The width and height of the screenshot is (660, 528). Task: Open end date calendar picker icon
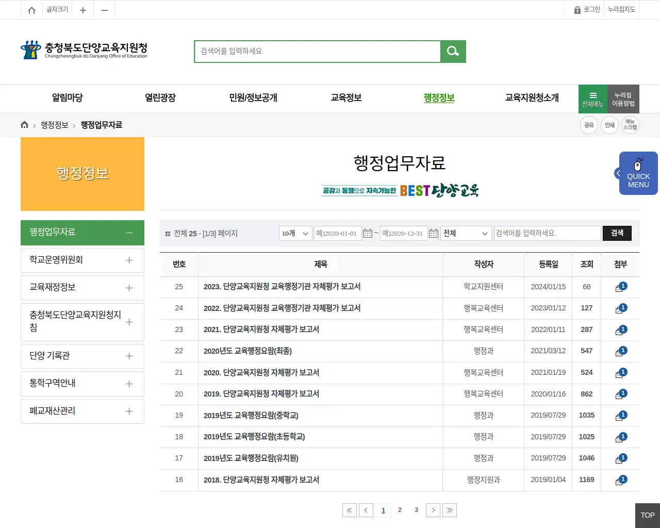click(x=434, y=234)
